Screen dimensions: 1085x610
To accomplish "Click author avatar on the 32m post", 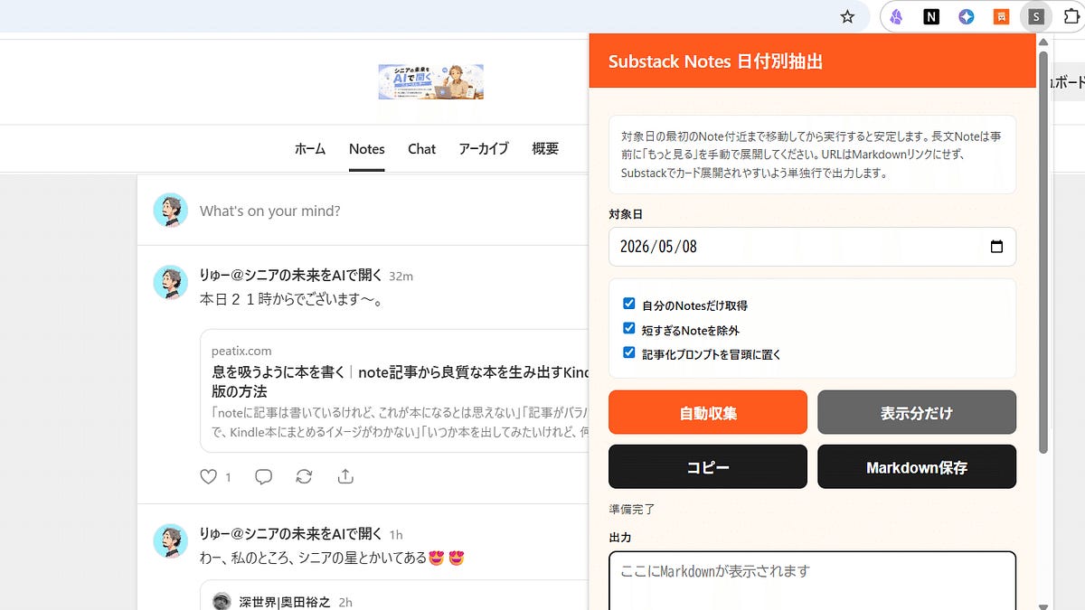I will [170, 282].
